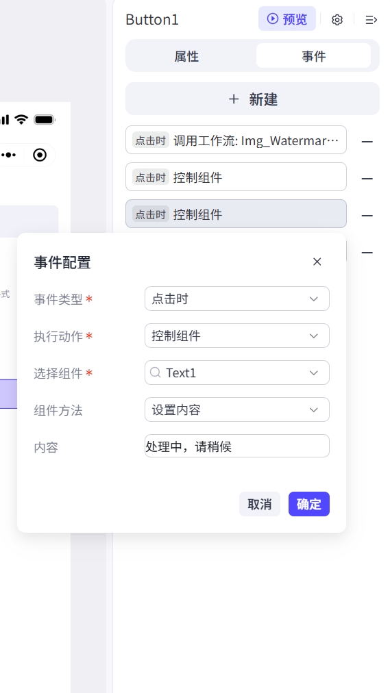Open the 组件方法 dropdown showing 设置内容

[x=237, y=409]
